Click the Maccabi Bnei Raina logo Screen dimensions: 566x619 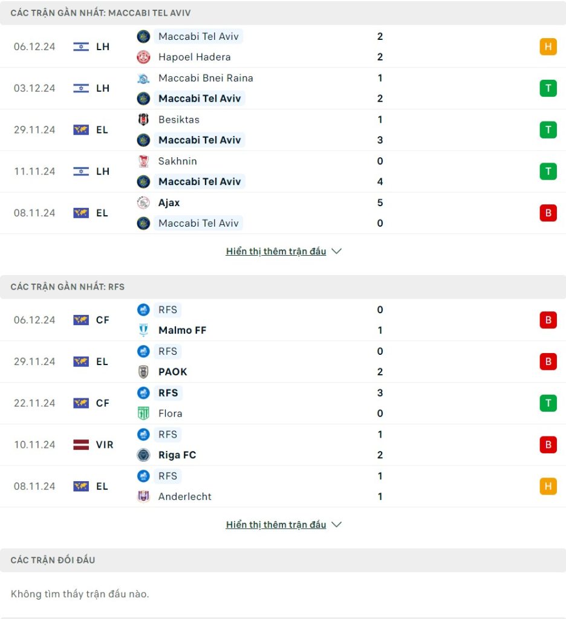(x=143, y=78)
